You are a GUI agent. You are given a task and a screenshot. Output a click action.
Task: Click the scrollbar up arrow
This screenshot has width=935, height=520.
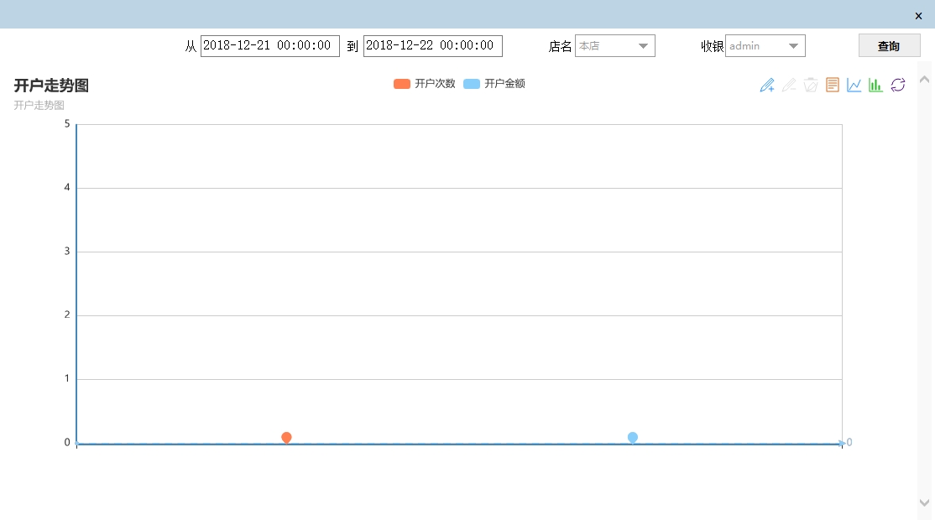(x=925, y=80)
